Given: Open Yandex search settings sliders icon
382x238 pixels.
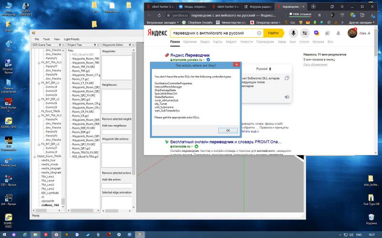Looking at the screenshot, I should point(305,33).
